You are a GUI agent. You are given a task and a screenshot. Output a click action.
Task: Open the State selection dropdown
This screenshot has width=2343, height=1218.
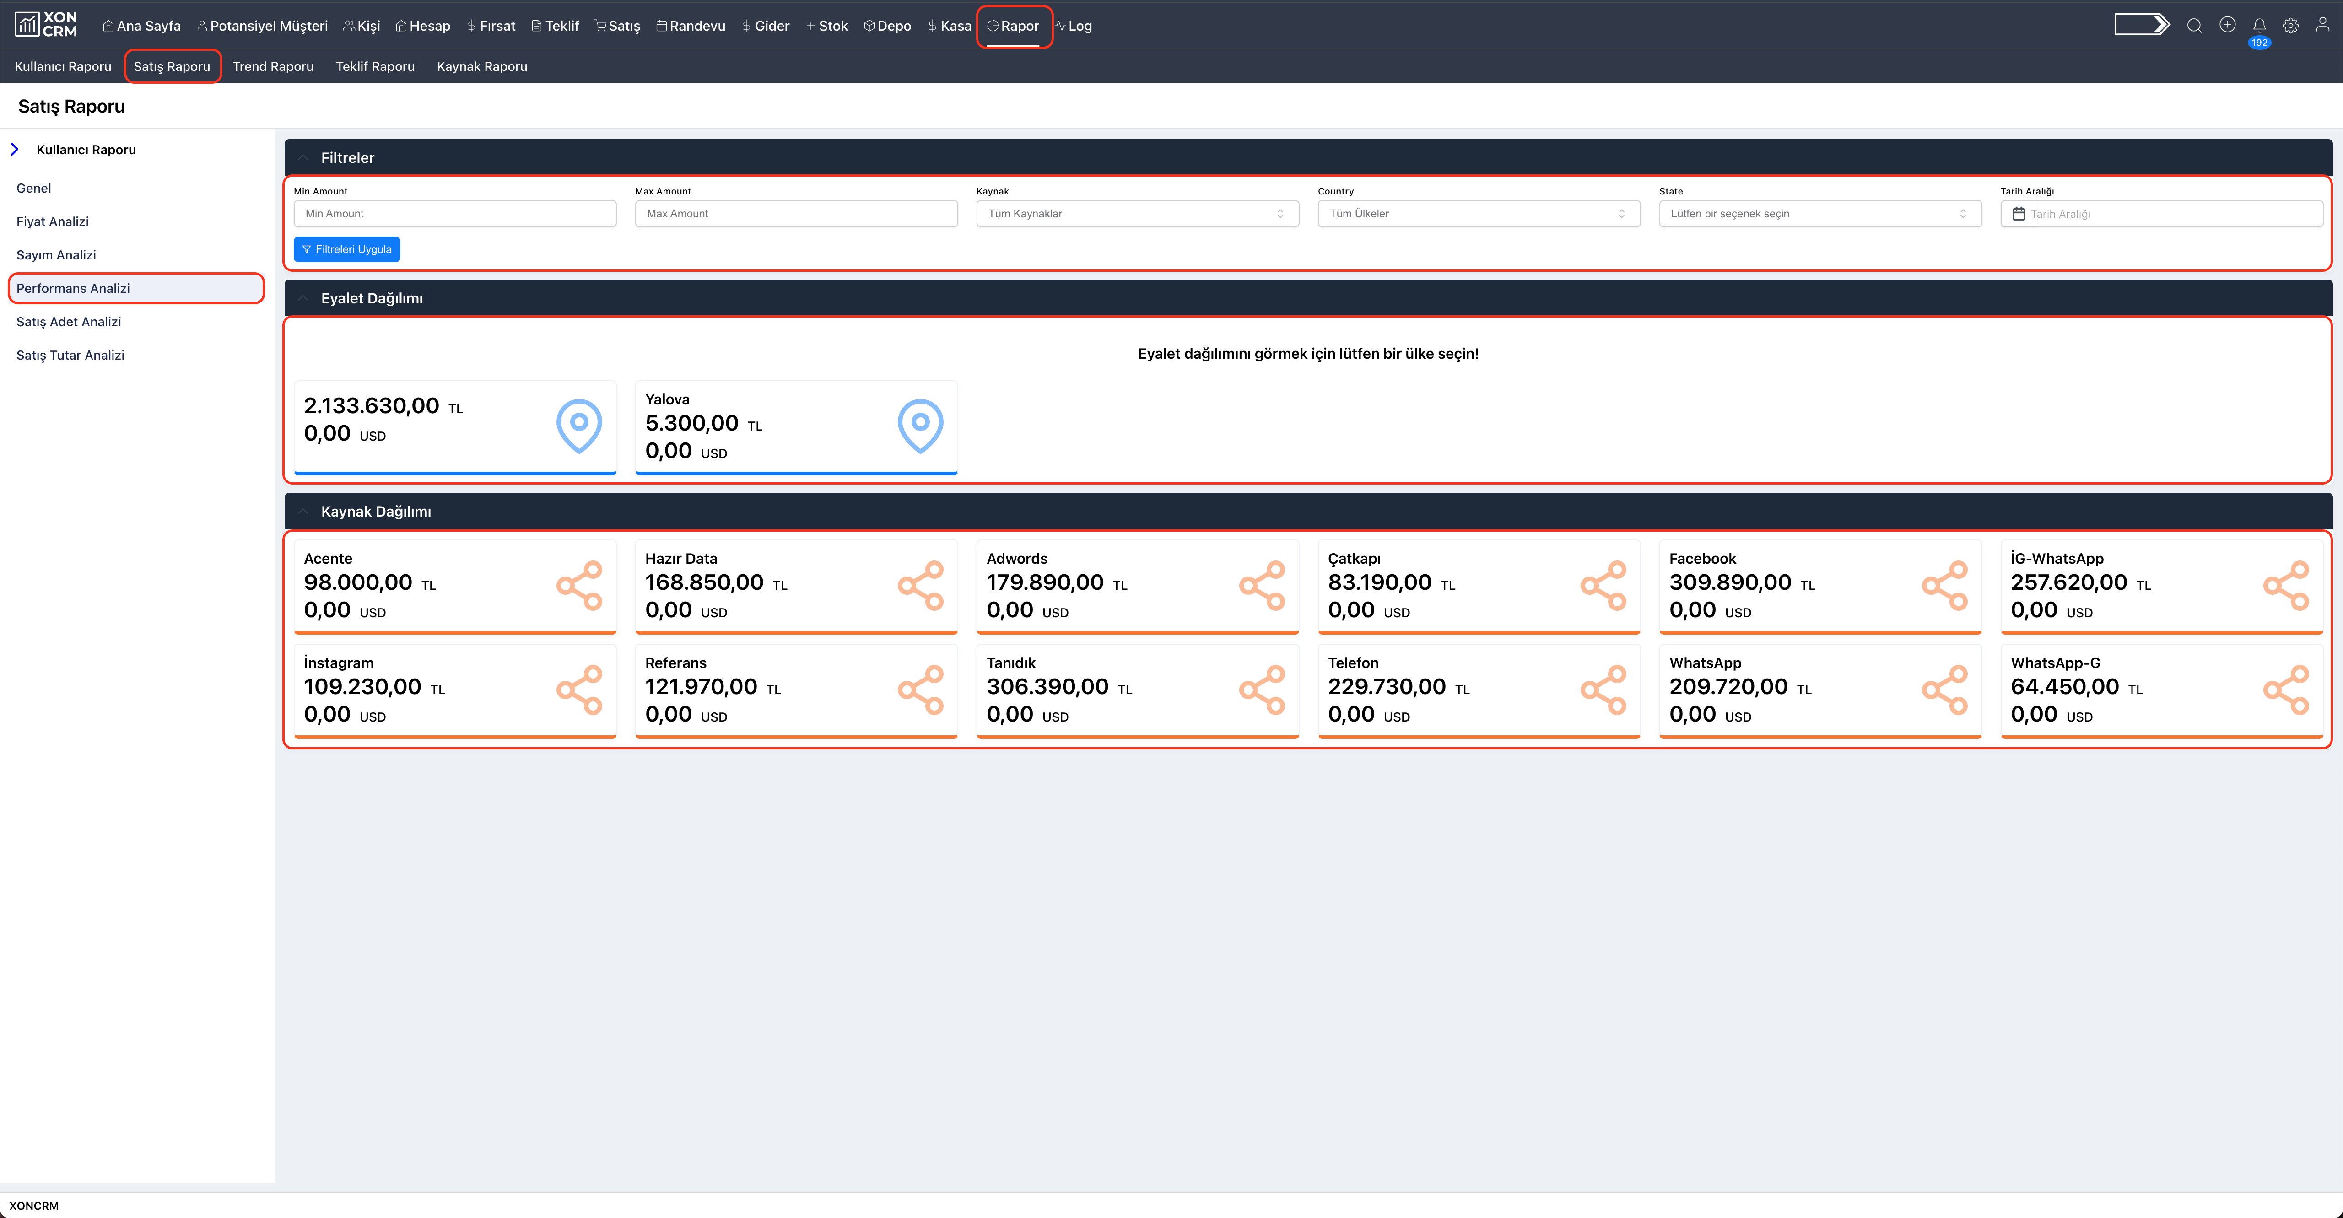pos(1818,213)
